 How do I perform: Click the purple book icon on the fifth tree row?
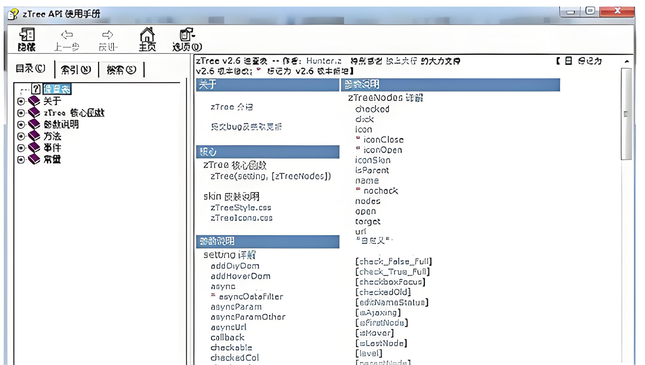coord(34,148)
